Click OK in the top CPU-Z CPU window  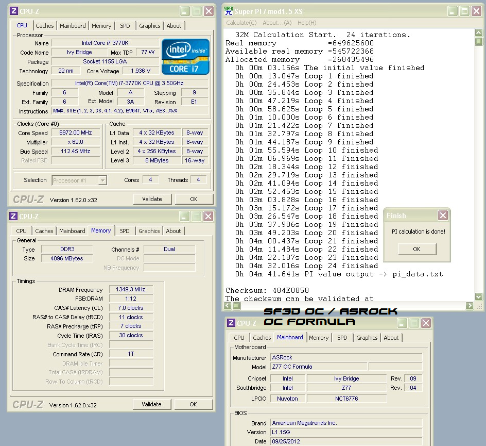click(x=194, y=199)
